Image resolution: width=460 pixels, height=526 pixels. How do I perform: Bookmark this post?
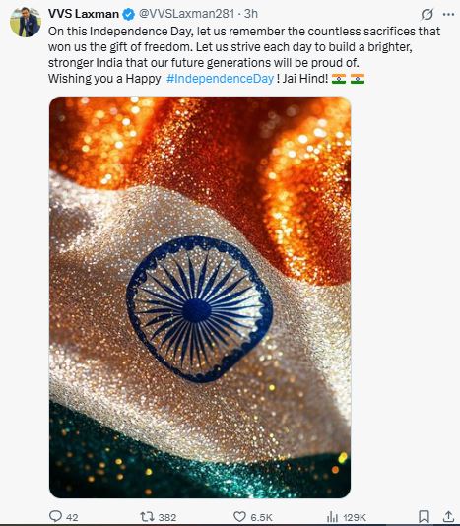[424, 516]
